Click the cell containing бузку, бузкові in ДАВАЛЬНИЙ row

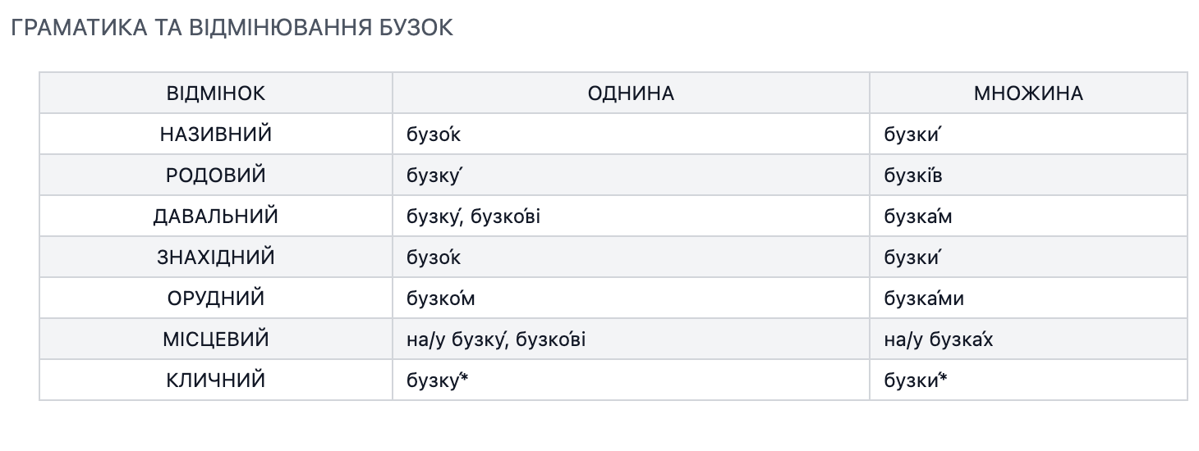[474, 216]
